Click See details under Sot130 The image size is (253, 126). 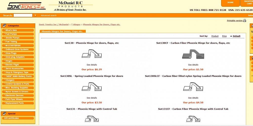92,65
